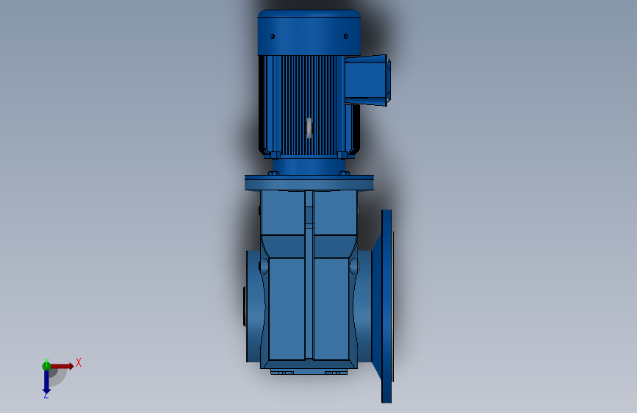Select the motor's ribbed cooling fins

coord(309,106)
